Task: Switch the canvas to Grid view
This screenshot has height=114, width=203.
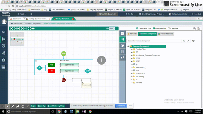Action: coord(111,28)
